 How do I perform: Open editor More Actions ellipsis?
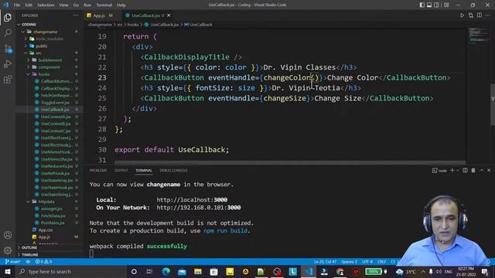coord(488,15)
